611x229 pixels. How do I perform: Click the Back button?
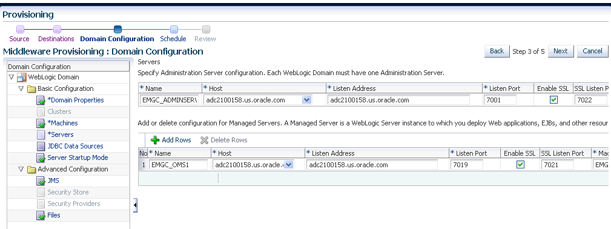coord(497,51)
